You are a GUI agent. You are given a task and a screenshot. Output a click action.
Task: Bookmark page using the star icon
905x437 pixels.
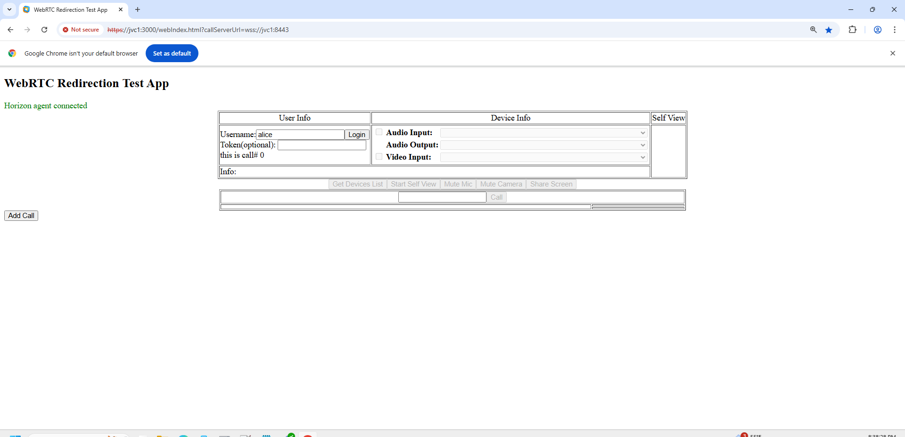tap(829, 30)
